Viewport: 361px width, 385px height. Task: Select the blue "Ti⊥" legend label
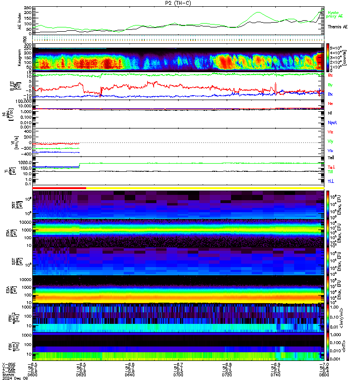[x=331, y=181]
